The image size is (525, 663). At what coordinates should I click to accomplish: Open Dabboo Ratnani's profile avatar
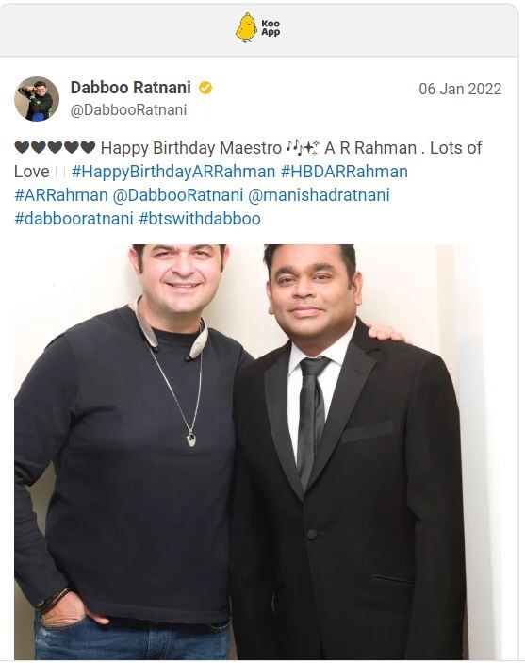pyautogui.click(x=37, y=99)
